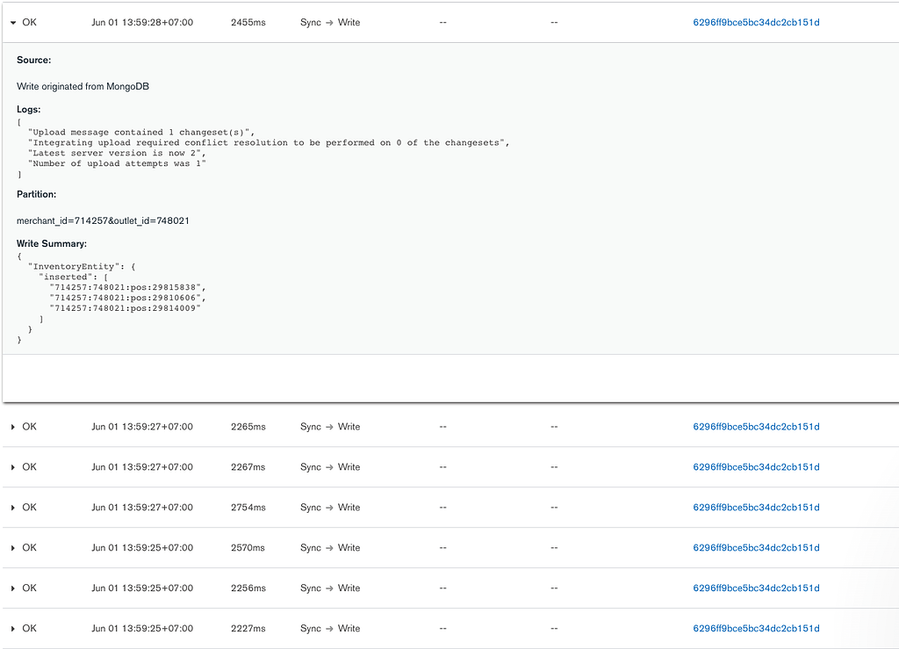Expand the log row with 2256ms duration

pos(13,588)
